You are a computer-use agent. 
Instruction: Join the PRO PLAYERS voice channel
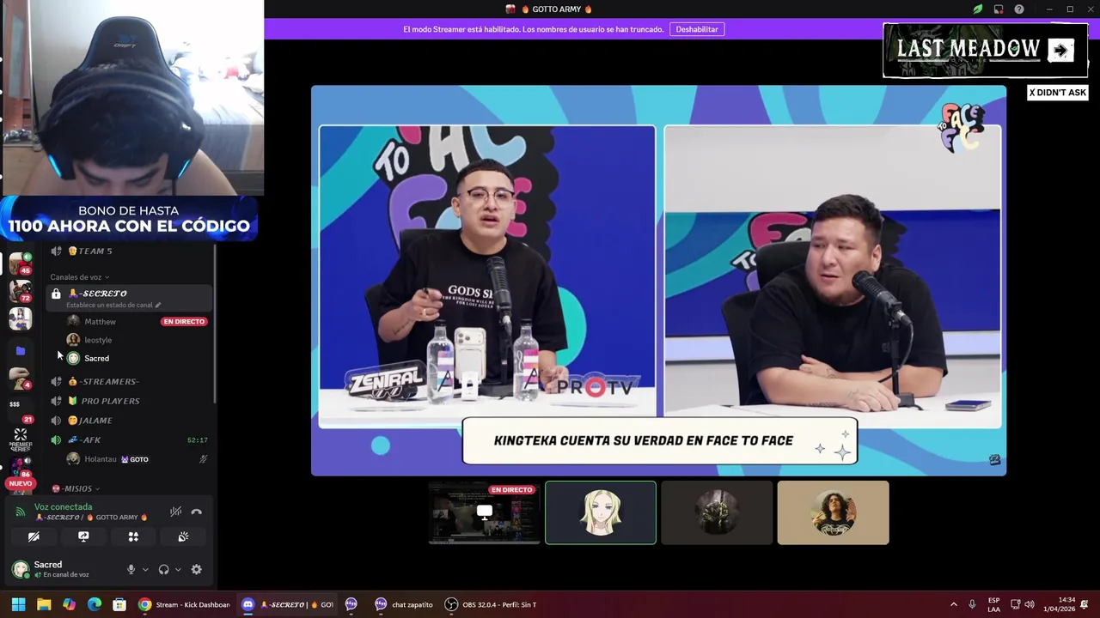[x=129, y=401]
